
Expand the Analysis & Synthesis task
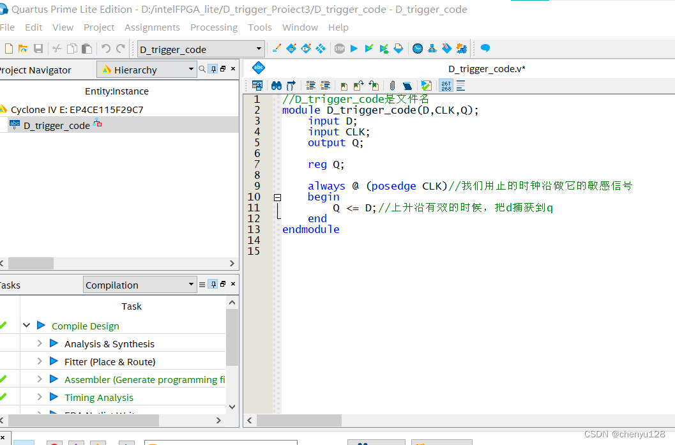click(40, 343)
